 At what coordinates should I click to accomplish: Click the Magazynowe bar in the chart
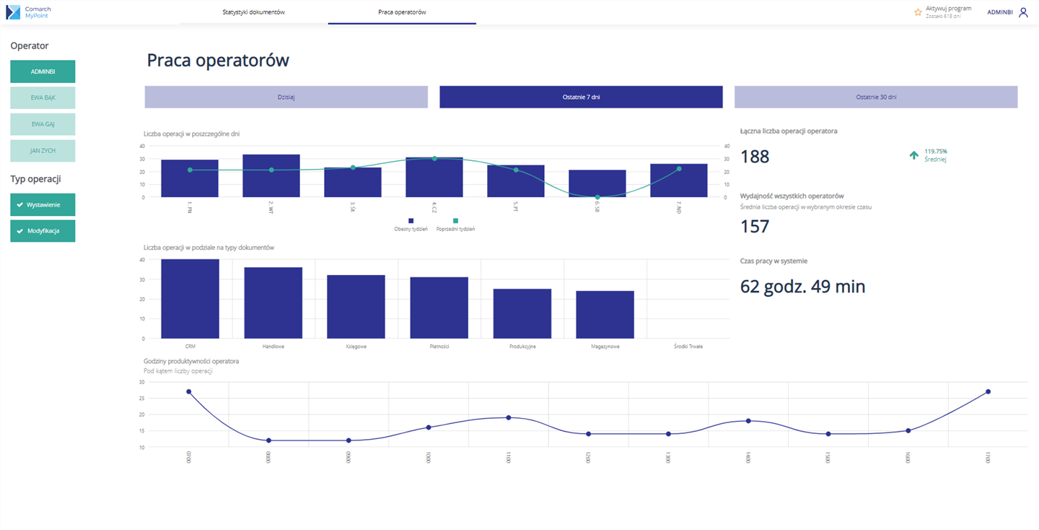click(605, 315)
